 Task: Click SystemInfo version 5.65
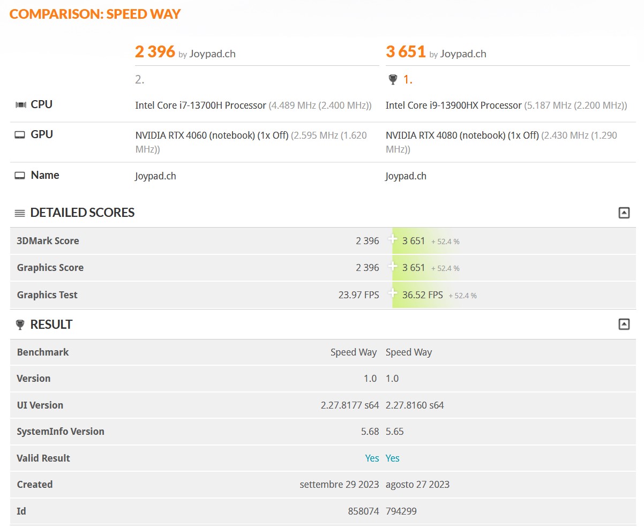395,432
